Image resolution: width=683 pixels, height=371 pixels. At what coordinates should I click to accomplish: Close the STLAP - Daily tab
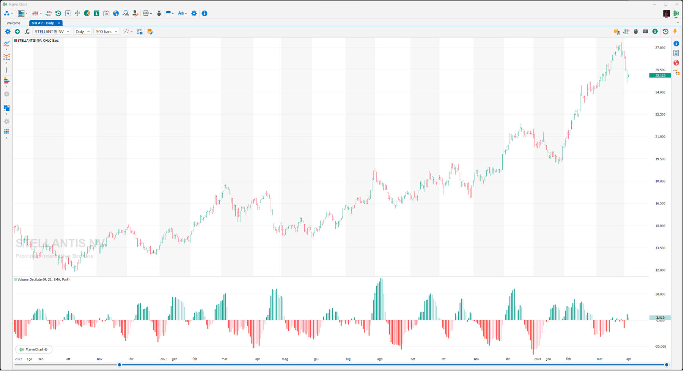pyautogui.click(x=59, y=23)
